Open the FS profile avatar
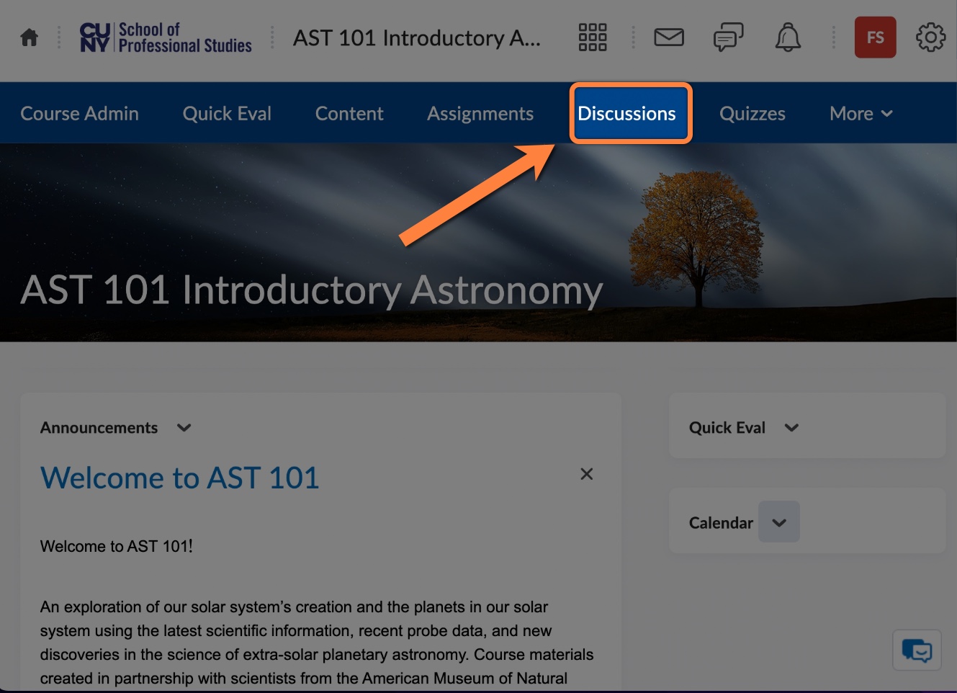 point(875,37)
